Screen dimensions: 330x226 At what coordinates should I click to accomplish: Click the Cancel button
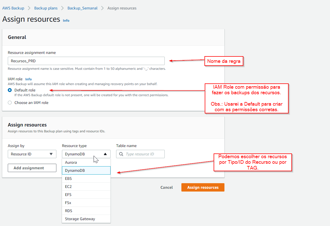pyautogui.click(x=166, y=187)
